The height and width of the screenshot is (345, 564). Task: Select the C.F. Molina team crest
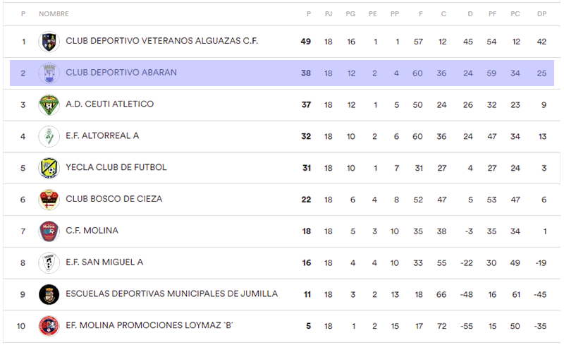49,231
